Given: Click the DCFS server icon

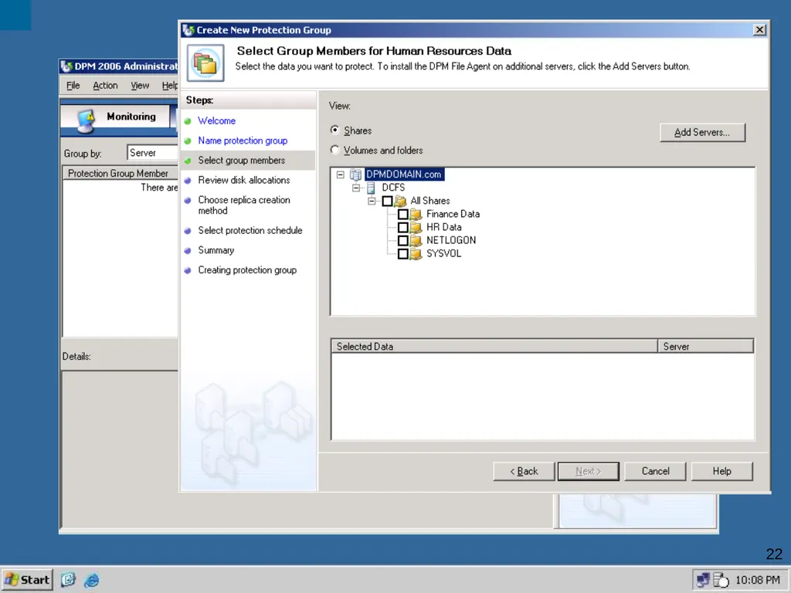Looking at the screenshot, I should [371, 188].
